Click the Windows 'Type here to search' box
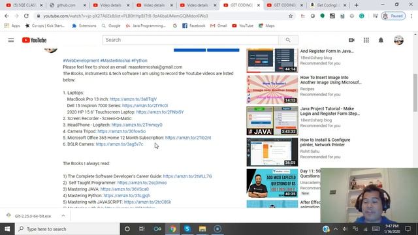418x235 pixels. click(x=67, y=229)
